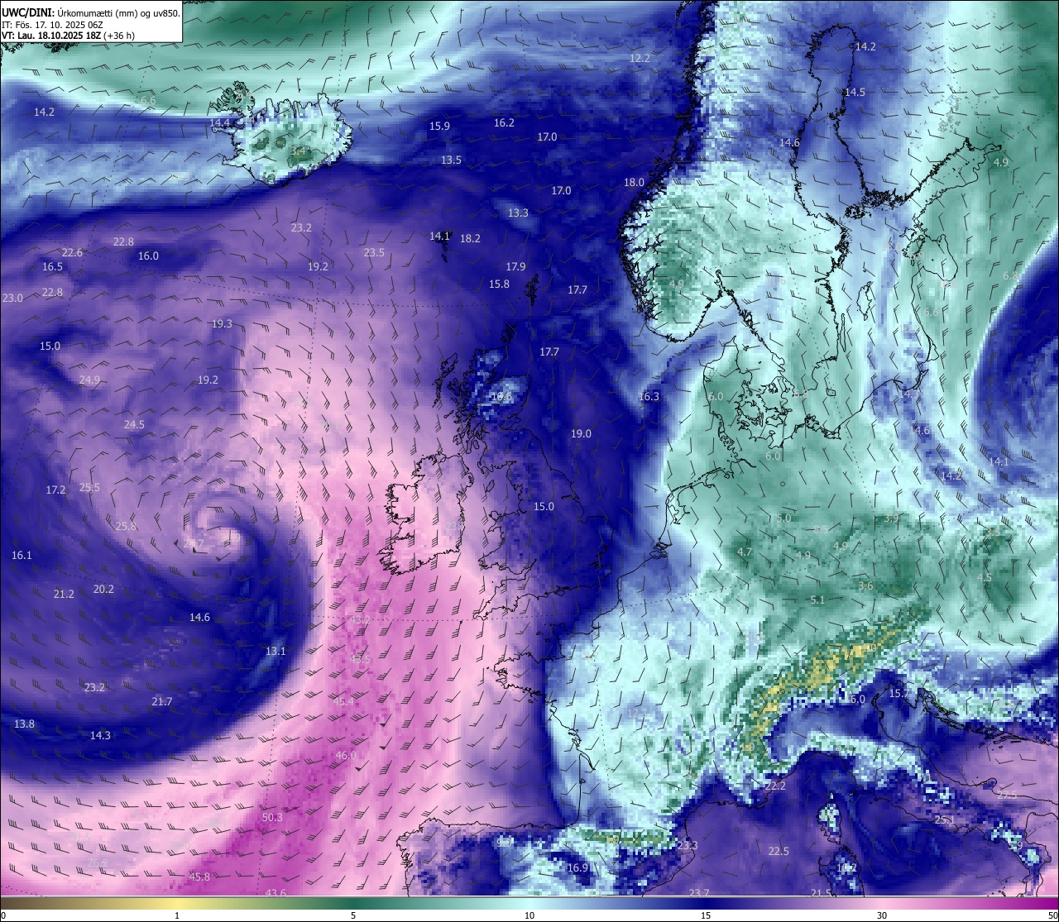Select the 21.2 value on the map
Viewport: 1059px width, 922px height.
click(x=64, y=595)
